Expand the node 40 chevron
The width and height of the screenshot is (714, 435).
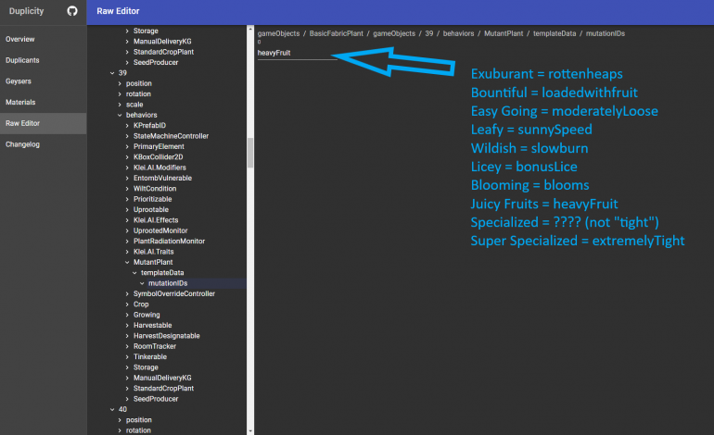[111, 409]
